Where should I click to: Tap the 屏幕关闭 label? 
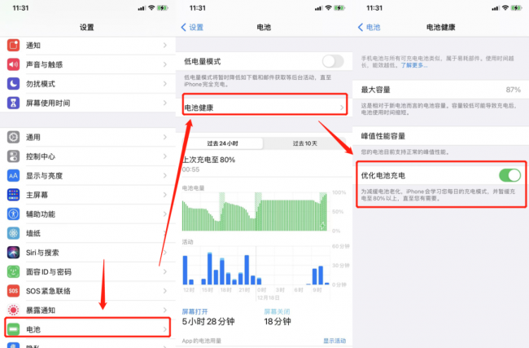click(x=277, y=311)
